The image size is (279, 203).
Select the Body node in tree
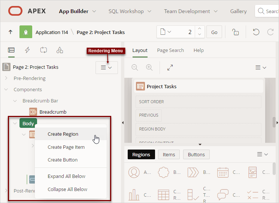tap(28, 123)
